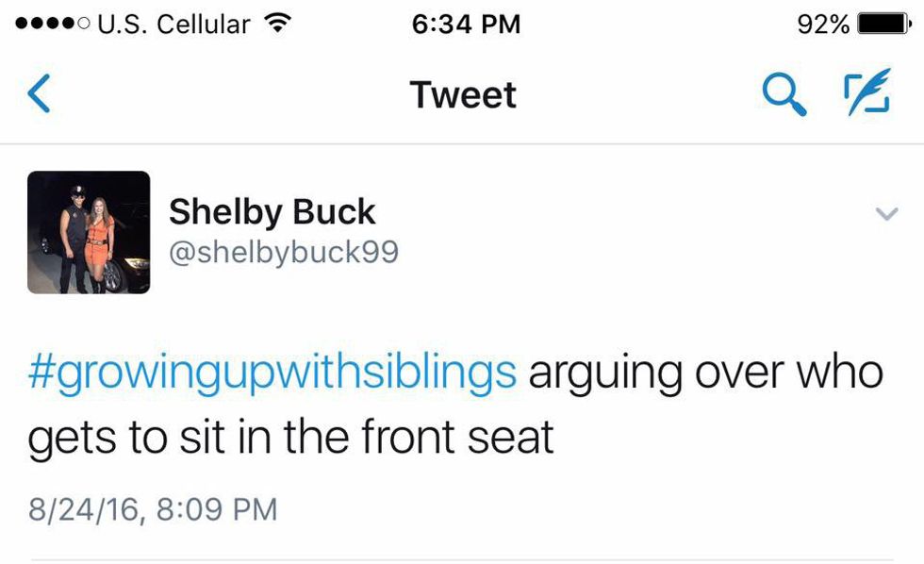Tap the Wi-Fi icon in the status bar
This screenshot has width=924, height=564.
[276, 25]
